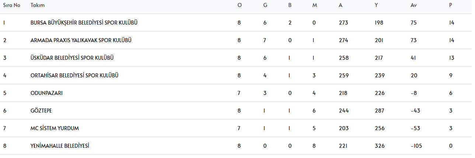Click the M column header
This screenshot has height=158, width=475.
pos(314,5)
